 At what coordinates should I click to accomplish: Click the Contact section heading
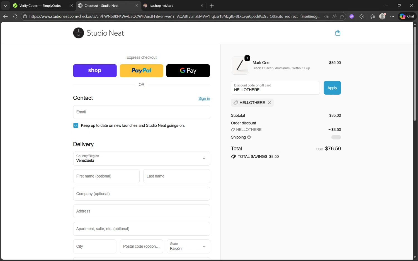83,98
